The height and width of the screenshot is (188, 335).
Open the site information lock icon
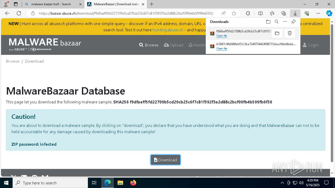(x=33, y=13)
